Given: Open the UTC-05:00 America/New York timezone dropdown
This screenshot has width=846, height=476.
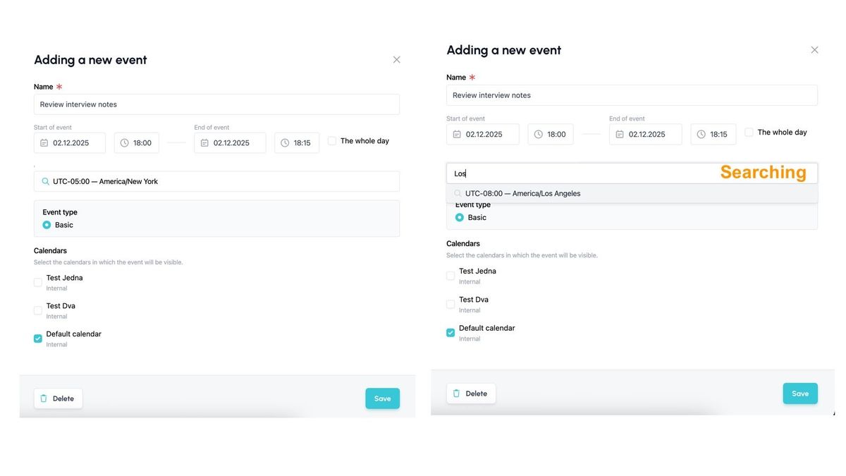Looking at the screenshot, I should pos(216,182).
